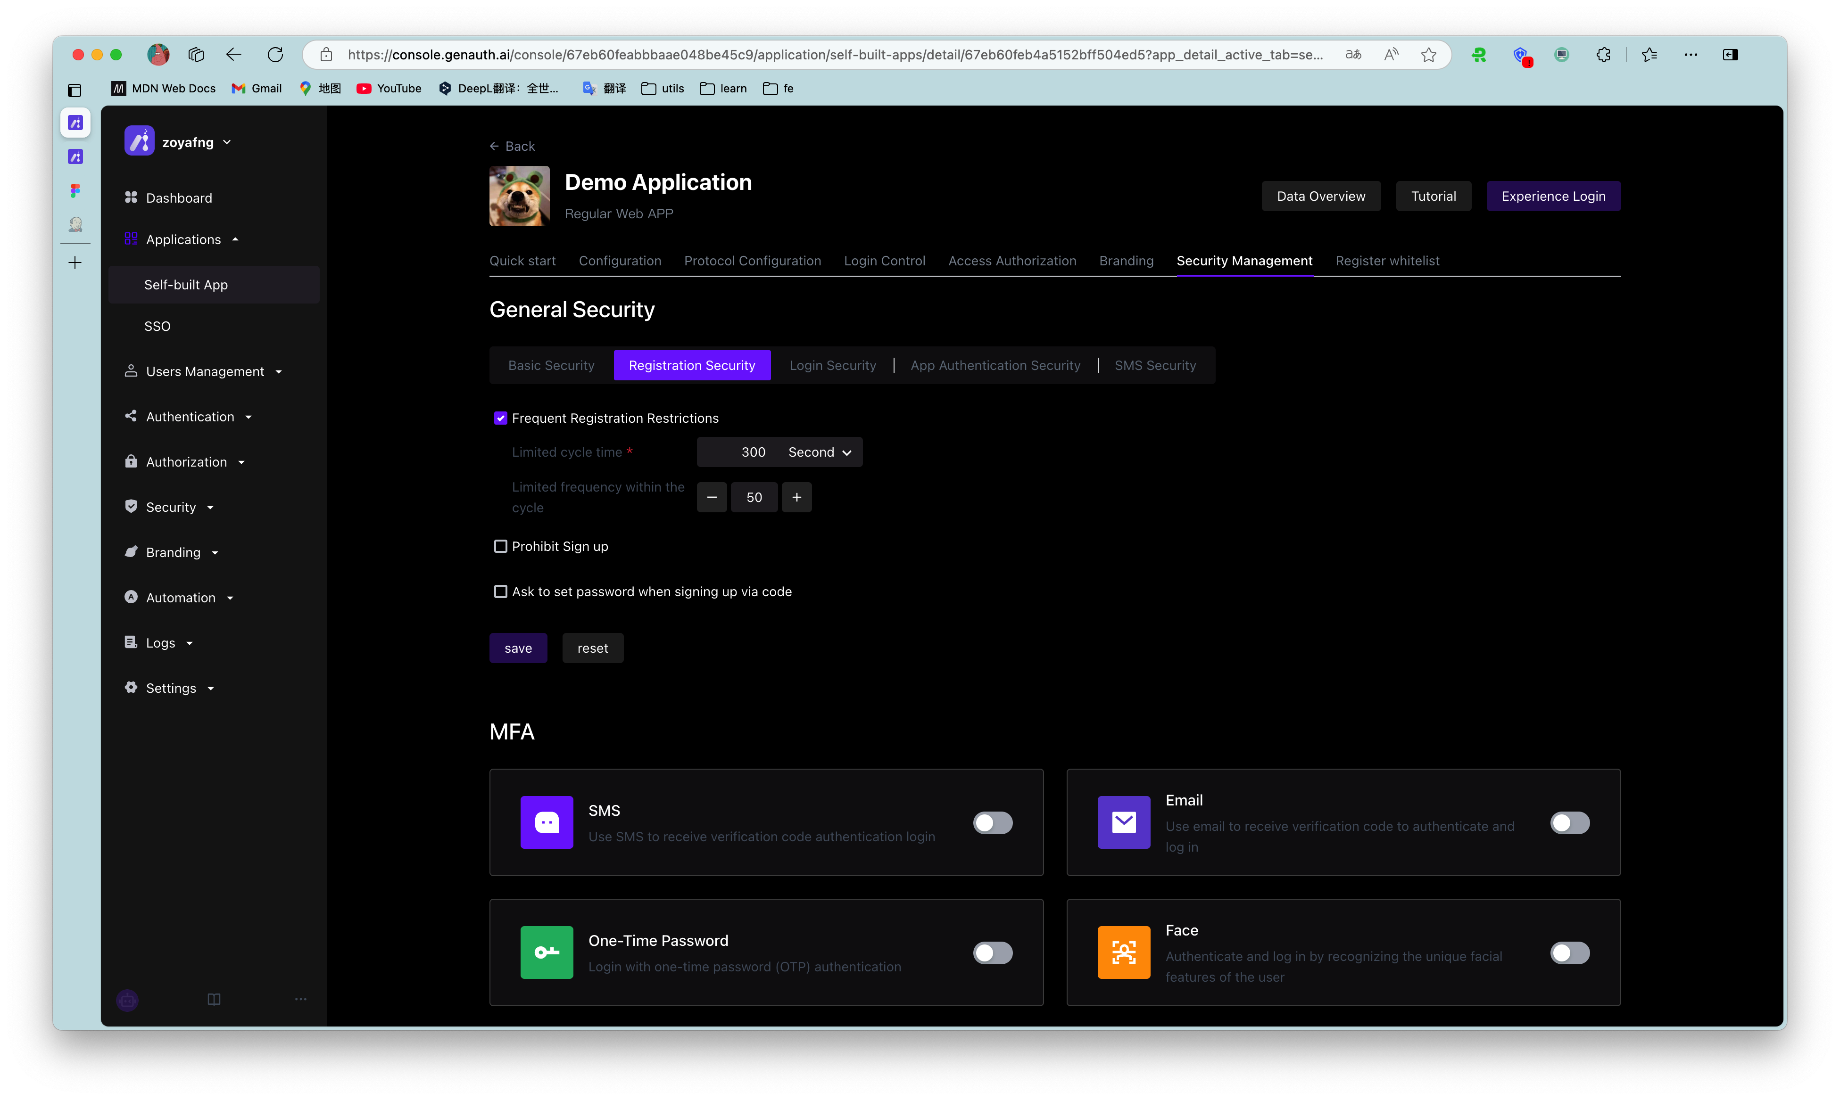Image resolution: width=1840 pixels, height=1100 pixels.
Task: Open tab actions workspace icon
Action: (196, 54)
